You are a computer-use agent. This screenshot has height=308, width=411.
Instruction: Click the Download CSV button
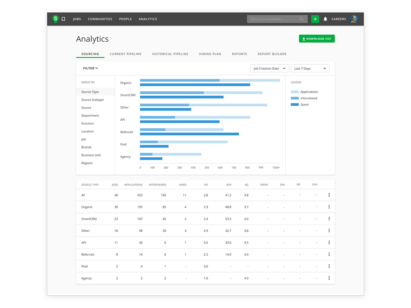(316, 39)
